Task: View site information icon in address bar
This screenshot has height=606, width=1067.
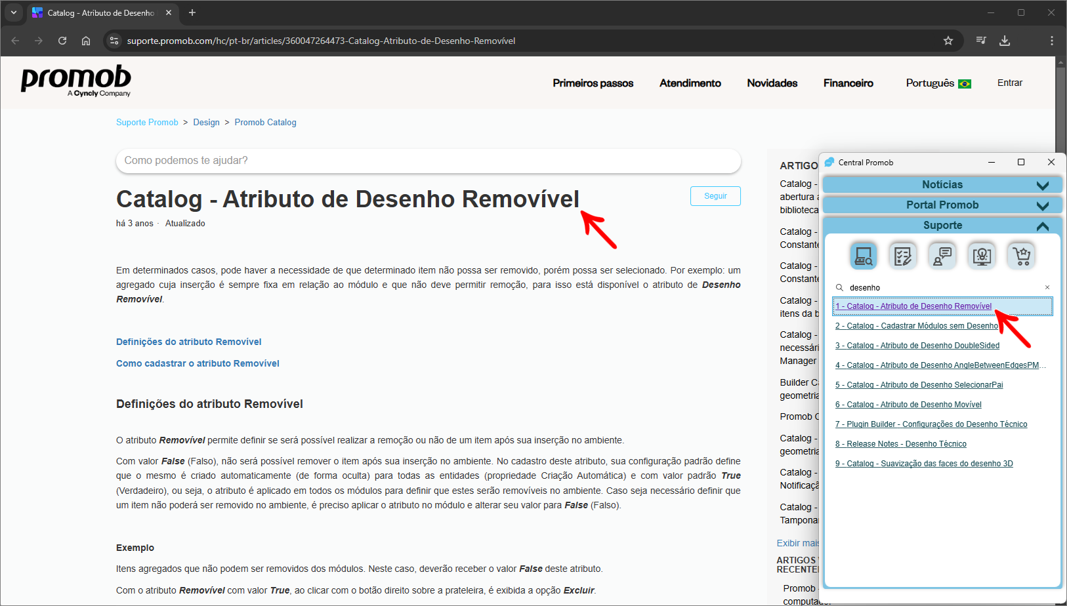Action: click(x=114, y=41)
